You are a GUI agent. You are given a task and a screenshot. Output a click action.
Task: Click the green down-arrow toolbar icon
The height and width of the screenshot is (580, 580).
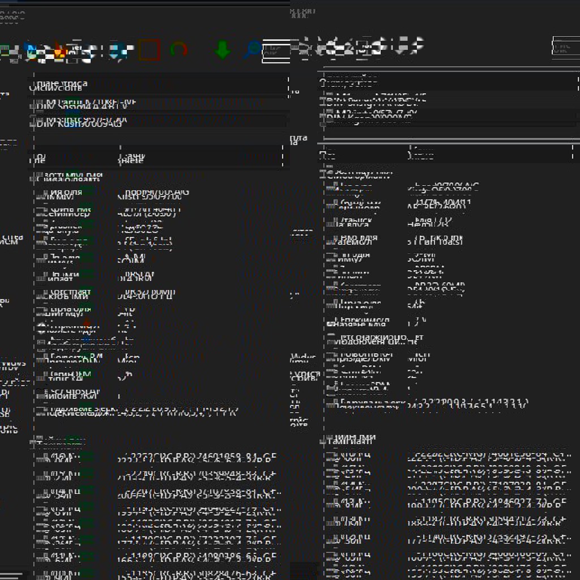(223, 50)
